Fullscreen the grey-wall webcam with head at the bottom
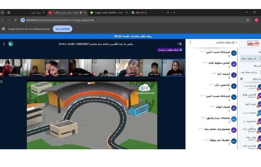The width and height of the screenshot is (261, 167). pyautogui.click(x=94, y=61)
